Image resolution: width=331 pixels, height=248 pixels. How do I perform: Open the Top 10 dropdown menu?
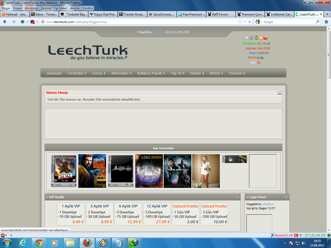(x=177, y=73)
